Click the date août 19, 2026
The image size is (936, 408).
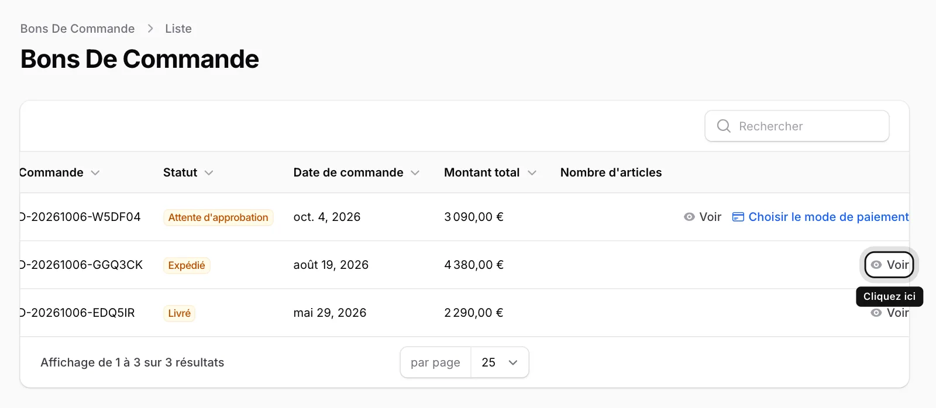(x=331, y=265)
